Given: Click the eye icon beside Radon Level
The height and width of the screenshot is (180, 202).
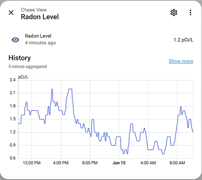Looking at the screenshot, I should click(x=15, y=40).
